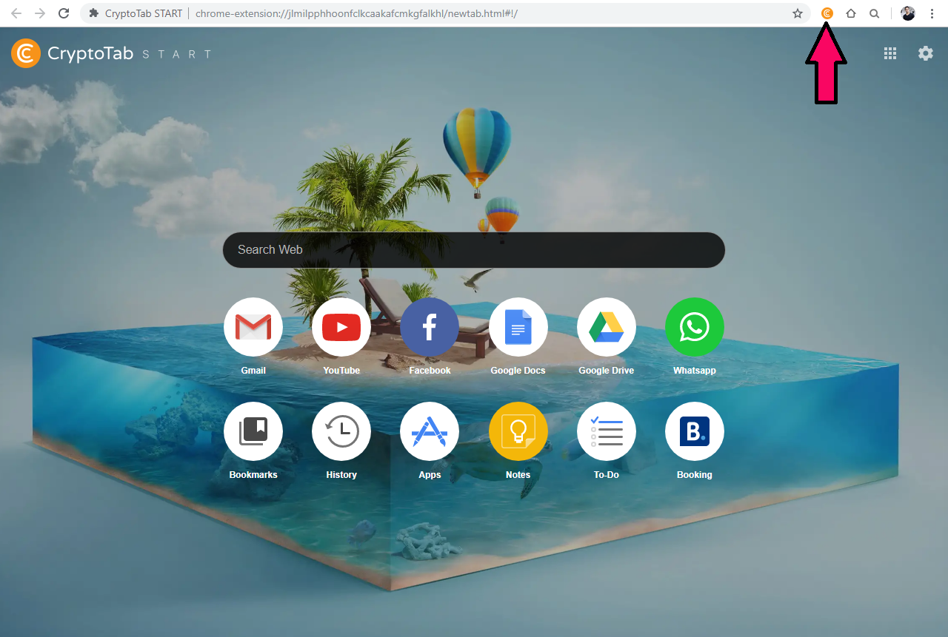Image resolution: width=948 pixels, height=637 pixels.
Task: Click the chrome-extension URL in address bar
Action: [x=356, y=13]
